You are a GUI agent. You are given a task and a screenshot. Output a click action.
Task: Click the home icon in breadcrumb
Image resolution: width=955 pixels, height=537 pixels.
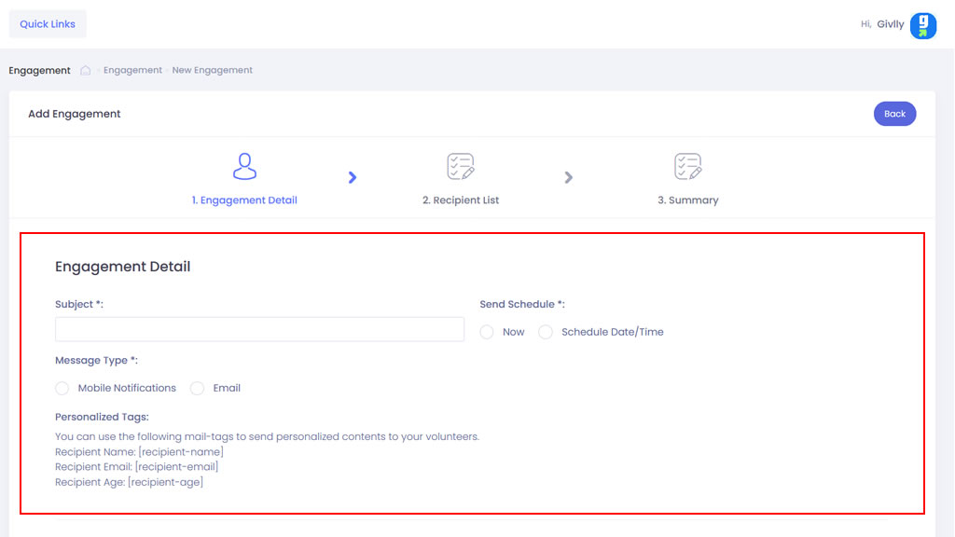tap(86, 71)
